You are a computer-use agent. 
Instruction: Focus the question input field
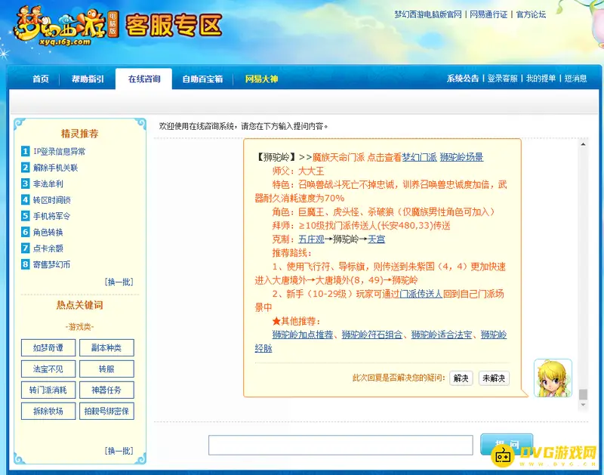tap(341, 446)
